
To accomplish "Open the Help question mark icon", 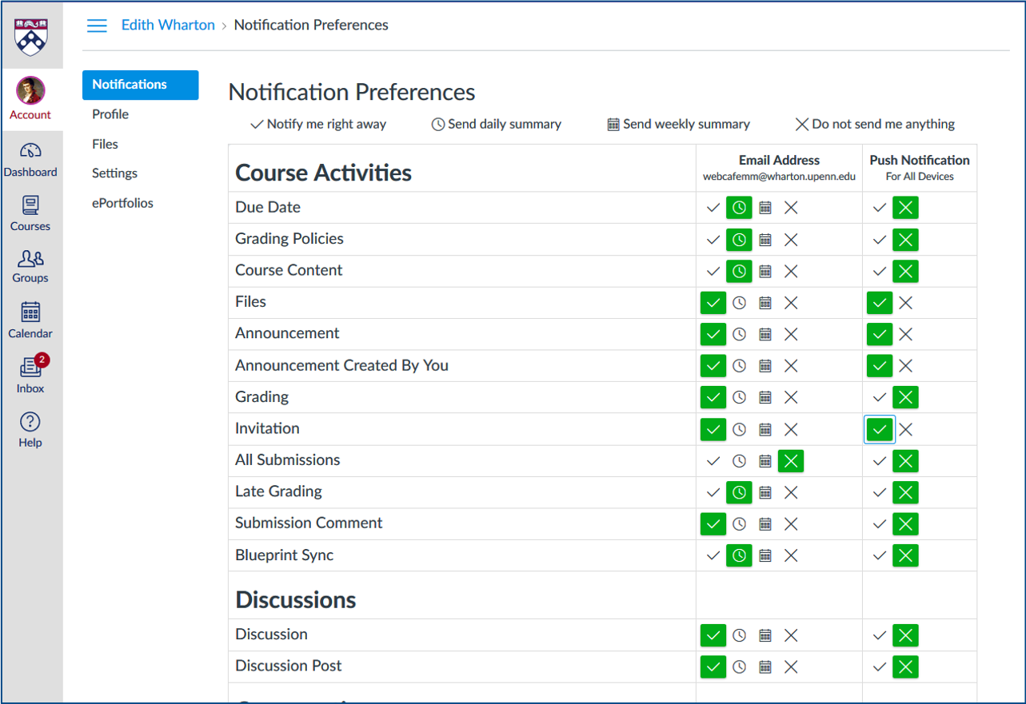I will tap(30, 422).
